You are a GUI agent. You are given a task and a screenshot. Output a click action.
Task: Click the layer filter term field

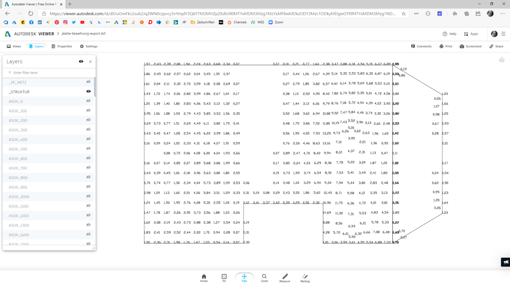click(49, 73)
